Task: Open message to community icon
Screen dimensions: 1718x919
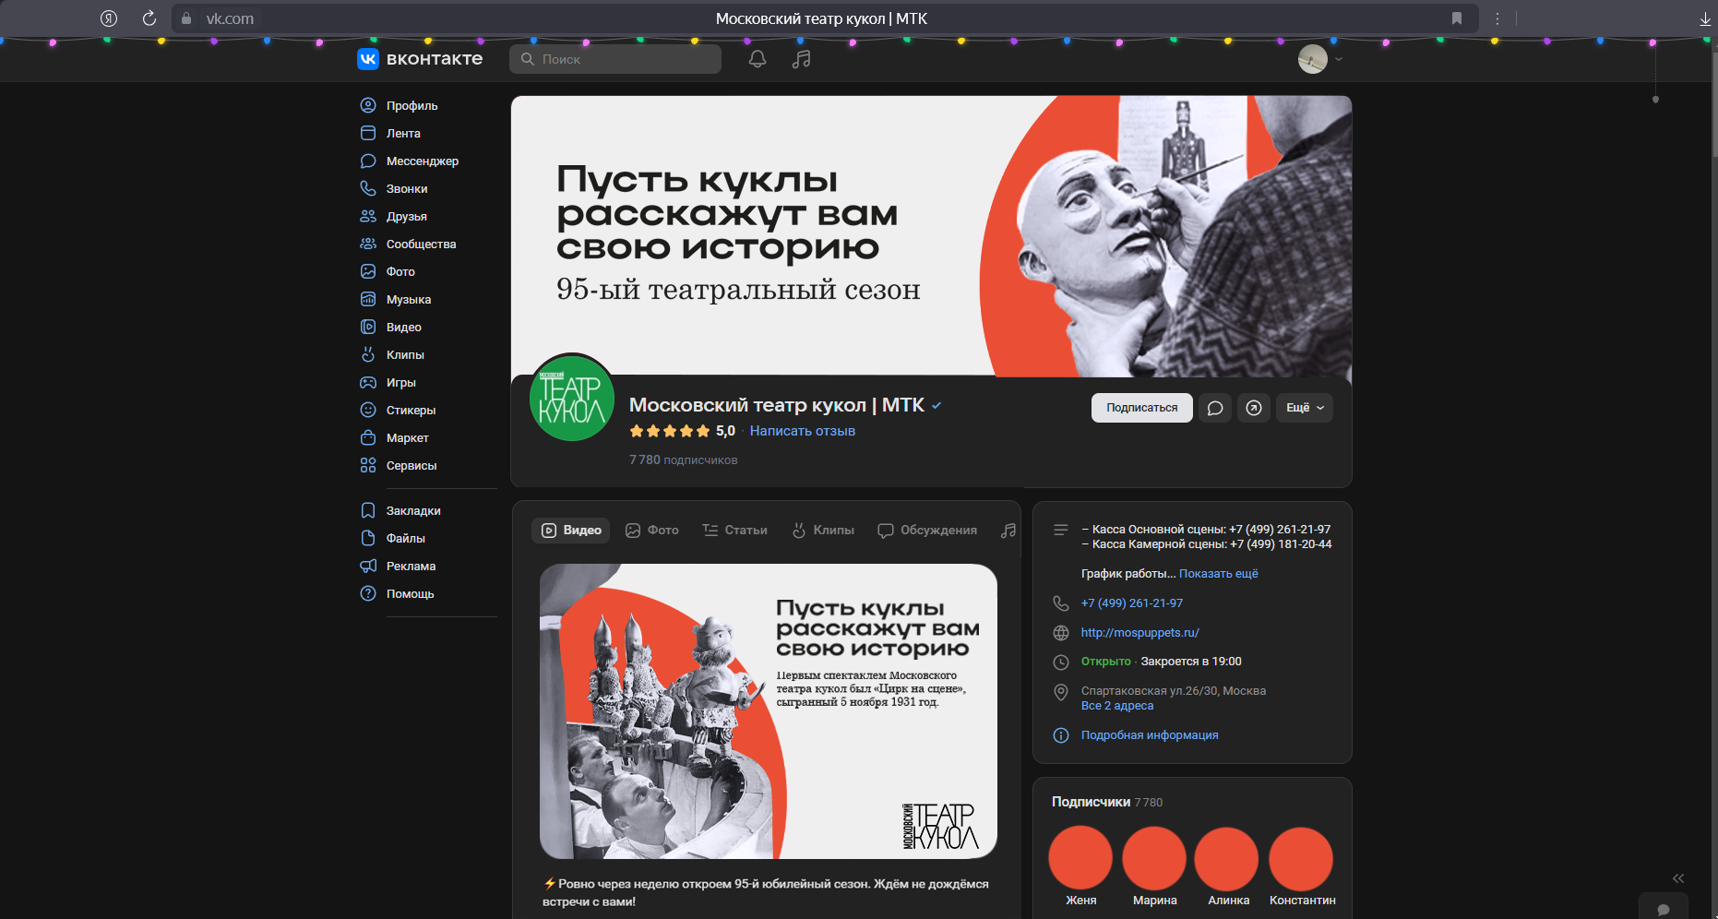Action: (x=1215, y=408)
